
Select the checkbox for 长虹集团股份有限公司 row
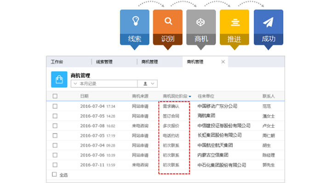[55, 135]
